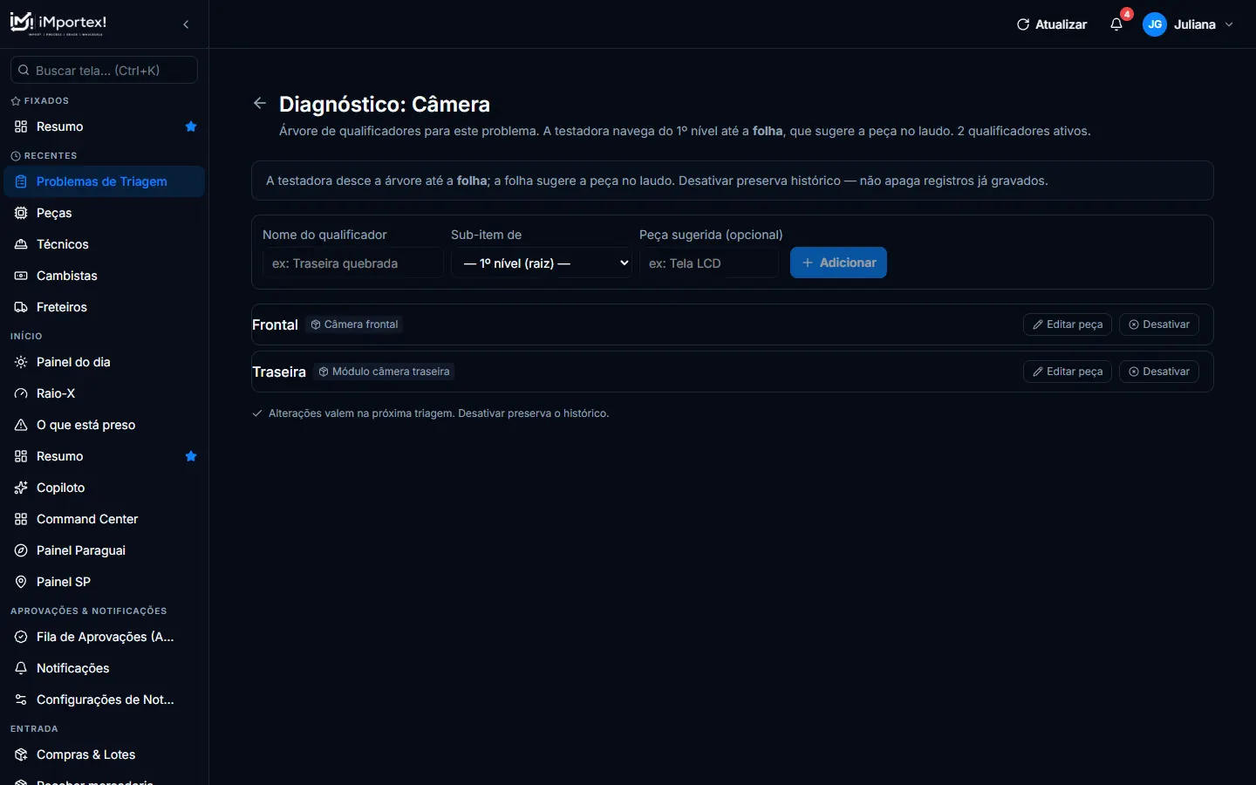Screen dimensions: 1256x785
Task: Open the Notificações menu item
Action: (x=105, y=668)
